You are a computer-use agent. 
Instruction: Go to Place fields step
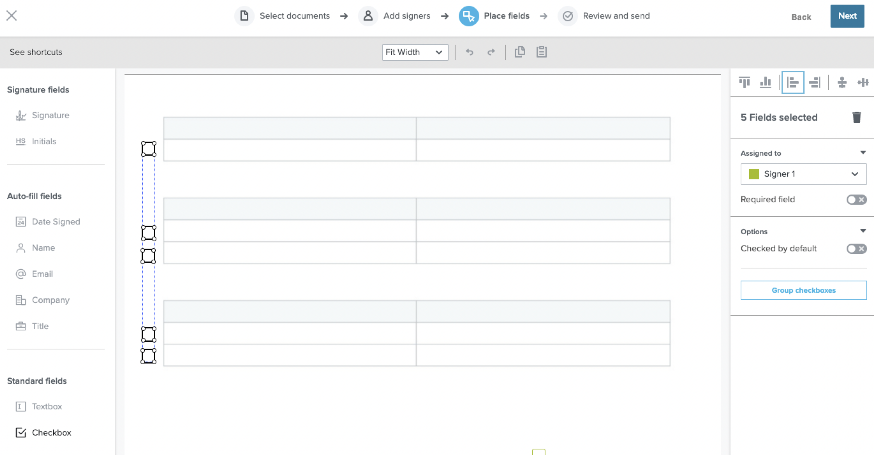pos(506,16)
